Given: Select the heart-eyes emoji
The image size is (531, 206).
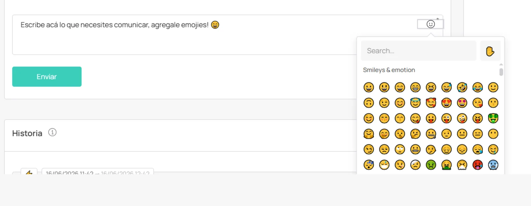Looking at the screenshot, I should tap(446, 103).
